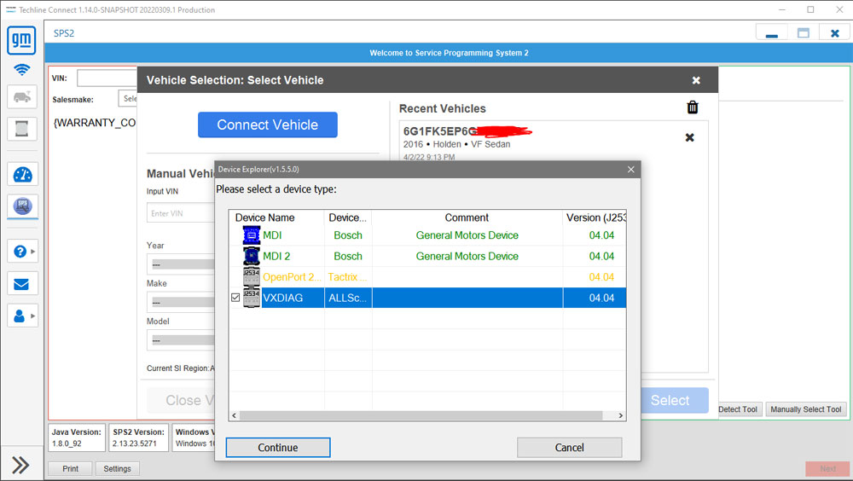Expand the help menu arrow
The image size is (853, 481).
tap(33, 252)
